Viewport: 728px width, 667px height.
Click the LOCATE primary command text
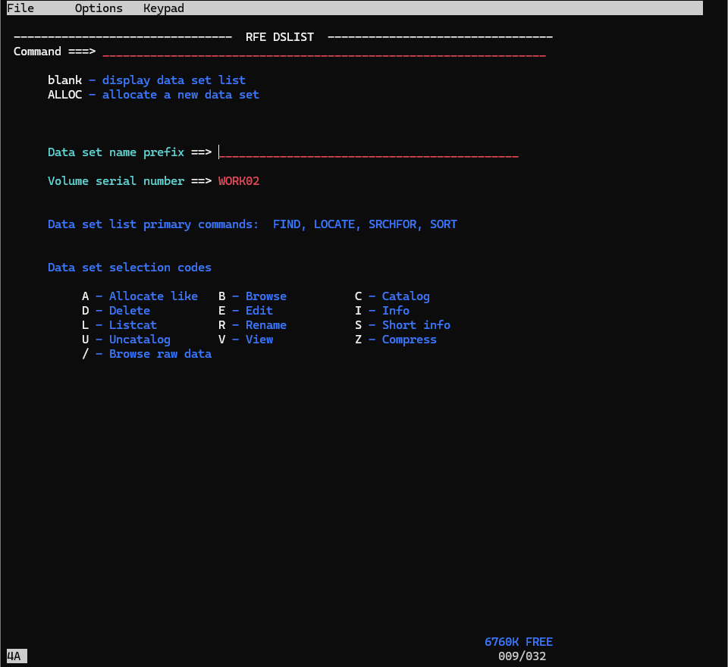[334, 224]
